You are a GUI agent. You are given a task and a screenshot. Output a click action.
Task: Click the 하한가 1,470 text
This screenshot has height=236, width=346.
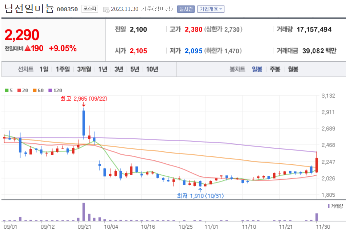click(223, 51)
